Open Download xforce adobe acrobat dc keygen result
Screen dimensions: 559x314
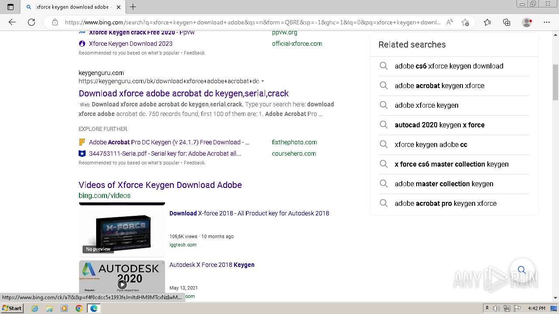(183, 93)
